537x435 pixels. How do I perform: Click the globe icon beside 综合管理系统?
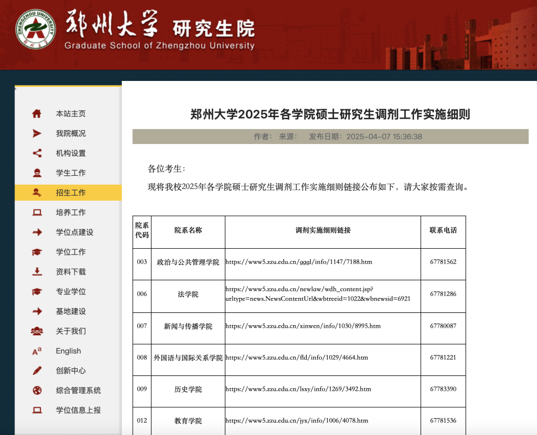point(37,390)
